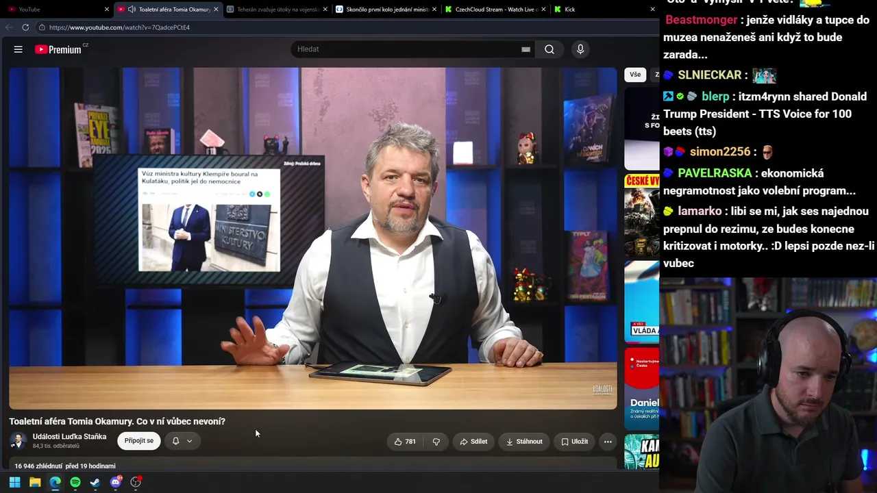Mute tab via speaker icon on active tab
The width and height of the screenshot is (877, 493).
click(131, 10)
